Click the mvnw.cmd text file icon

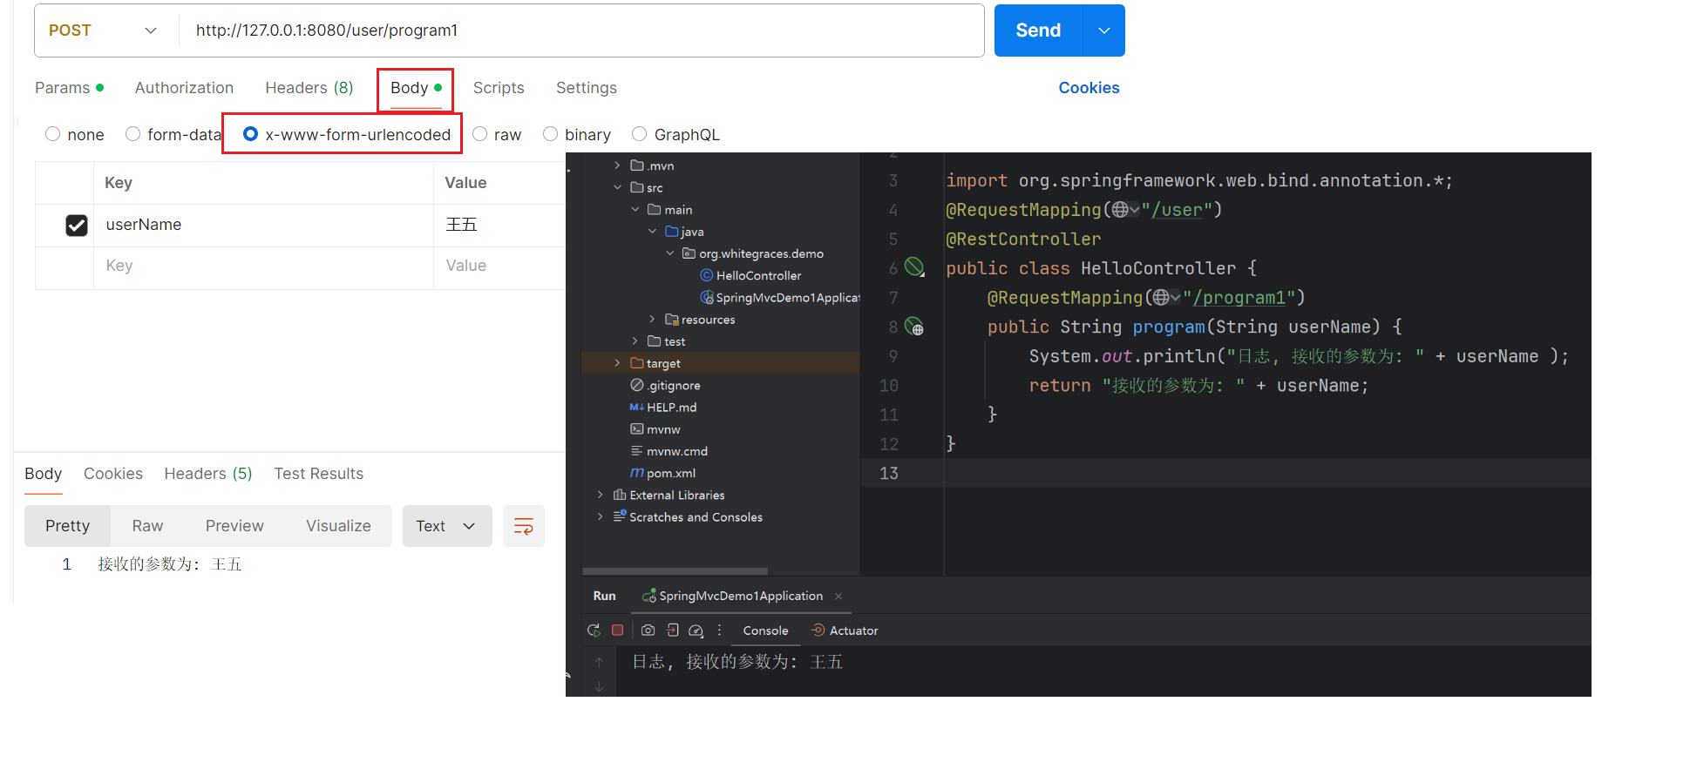click(x=637, y=451)
